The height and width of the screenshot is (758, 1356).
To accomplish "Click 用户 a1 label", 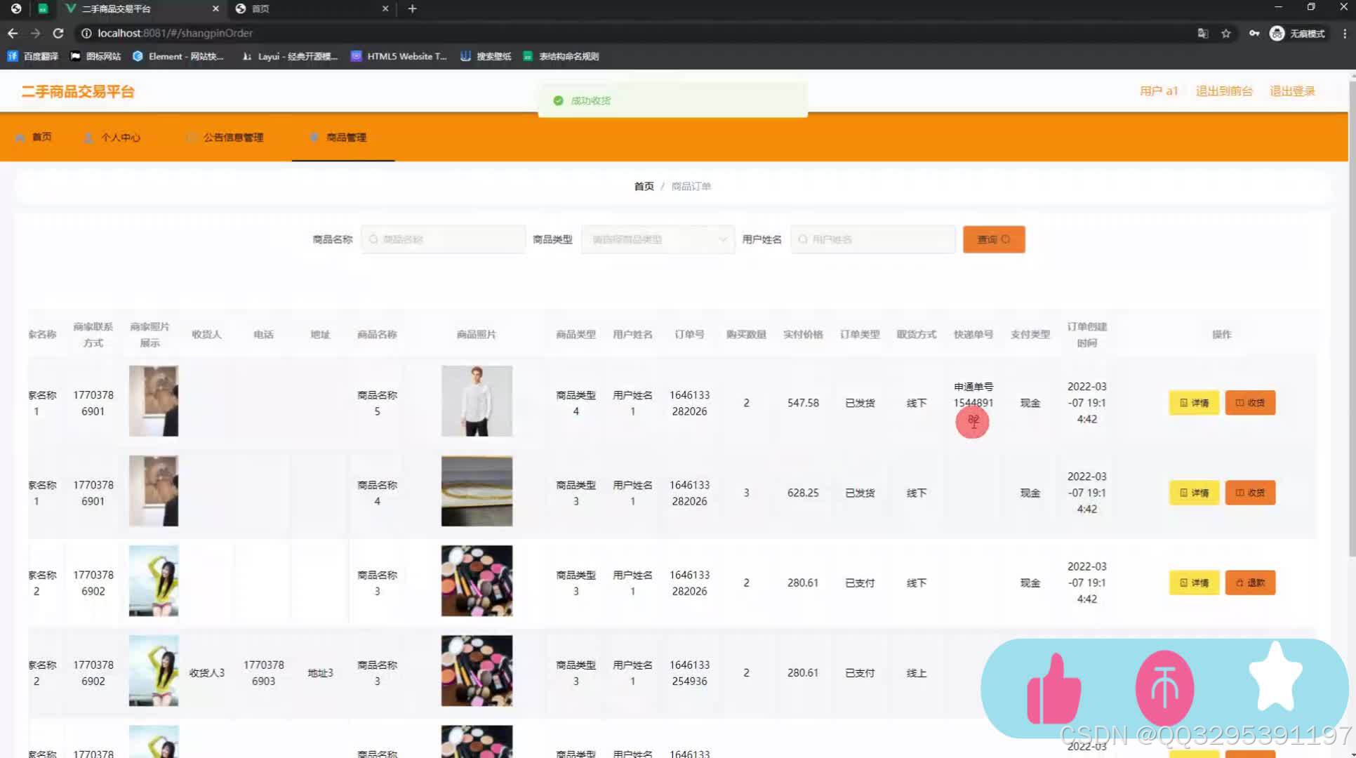I will (1159, 91).
